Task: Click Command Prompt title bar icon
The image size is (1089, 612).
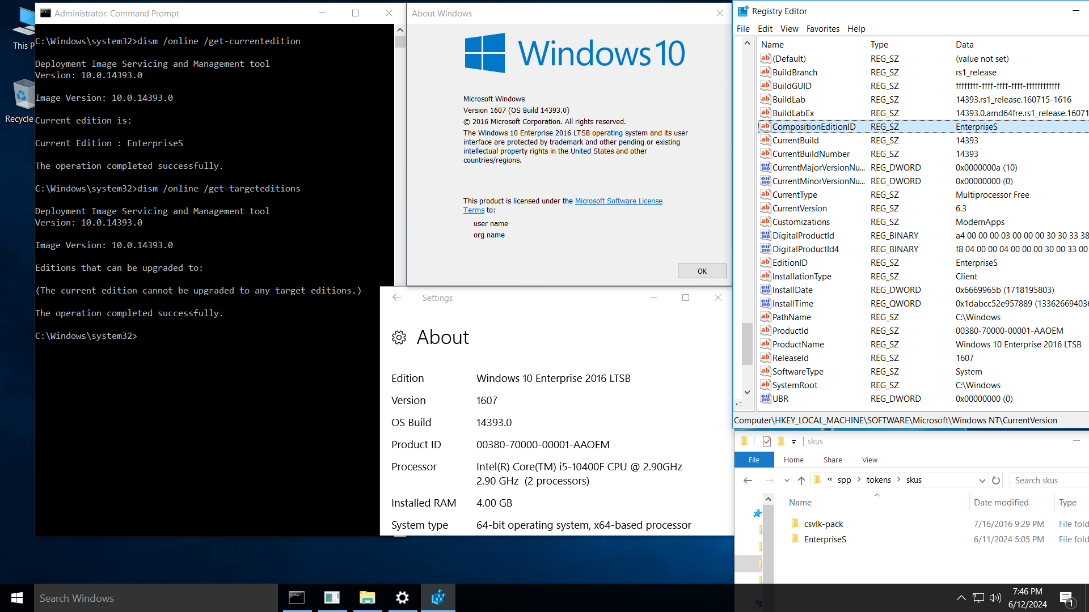Action: (45, 13)
